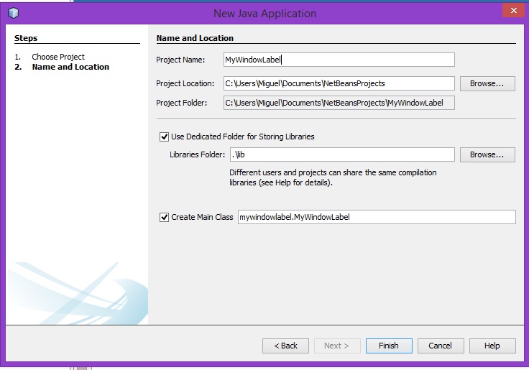529x370 pixels.
Task: Go to previous step with Back button
Action: coord(285,346)
